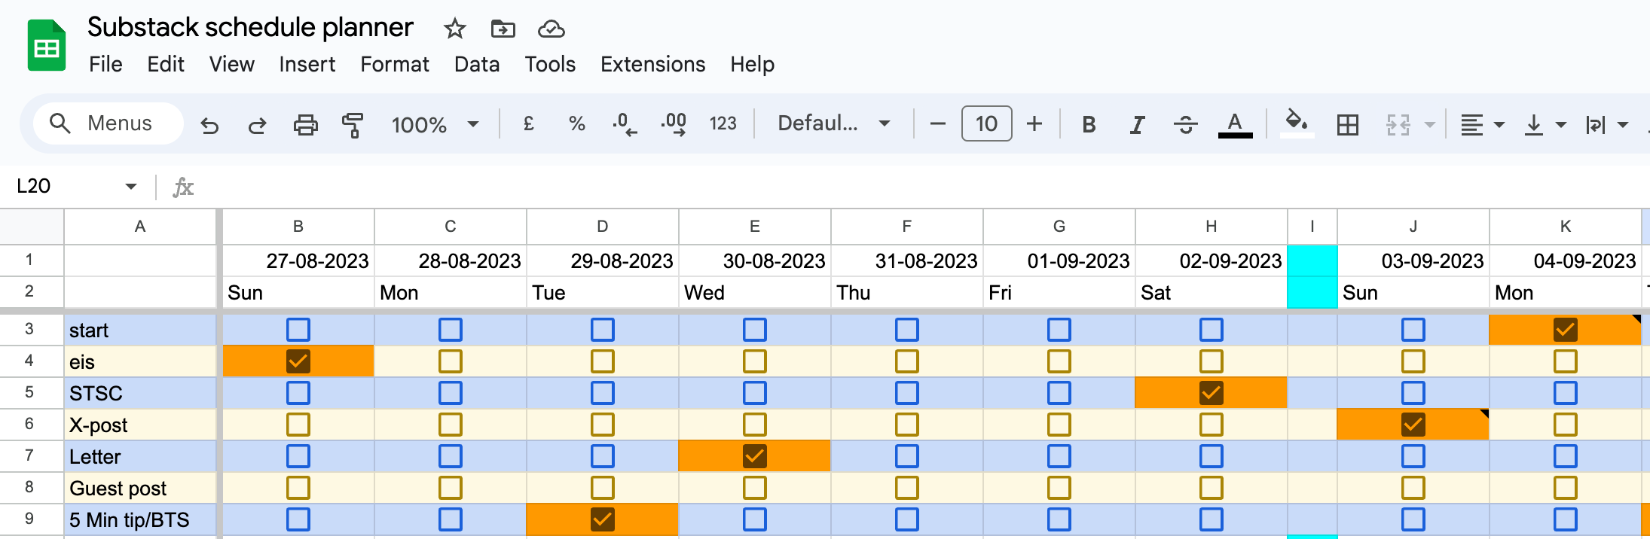The height and width of the screenshot is (539, 1650).
Task: Open the text color picker
Action: (x=1235, y=124)
